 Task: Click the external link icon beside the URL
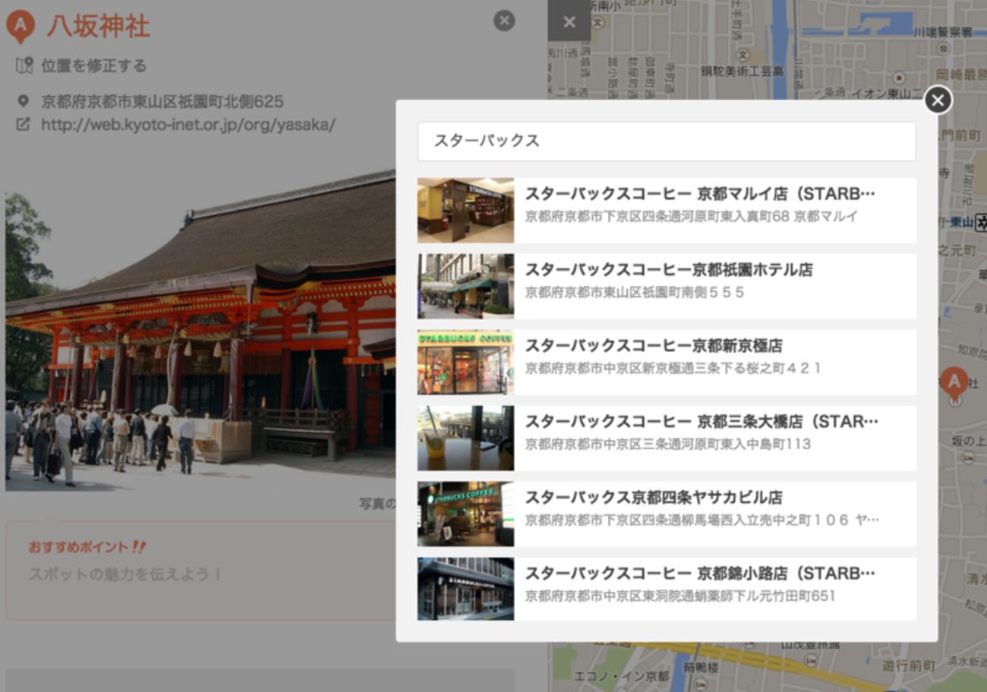(23, 124)
